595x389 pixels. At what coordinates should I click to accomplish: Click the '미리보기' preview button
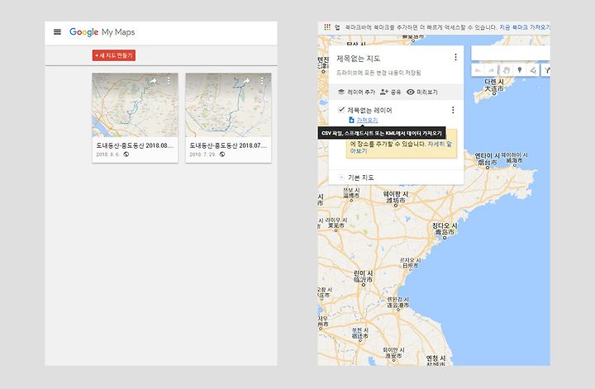422,93
